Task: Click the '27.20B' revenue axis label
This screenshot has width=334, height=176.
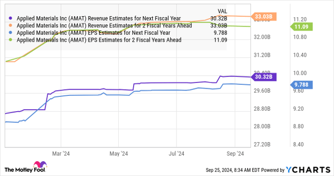Action: point(262,145)
